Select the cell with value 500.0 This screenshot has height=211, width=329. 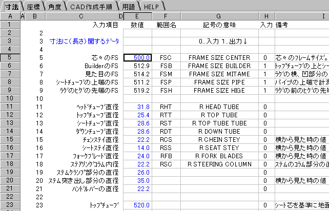coord(137,58)
